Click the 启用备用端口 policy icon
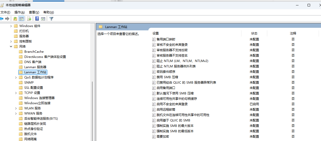This screenshot has width=321, height=141. (154, 88)
